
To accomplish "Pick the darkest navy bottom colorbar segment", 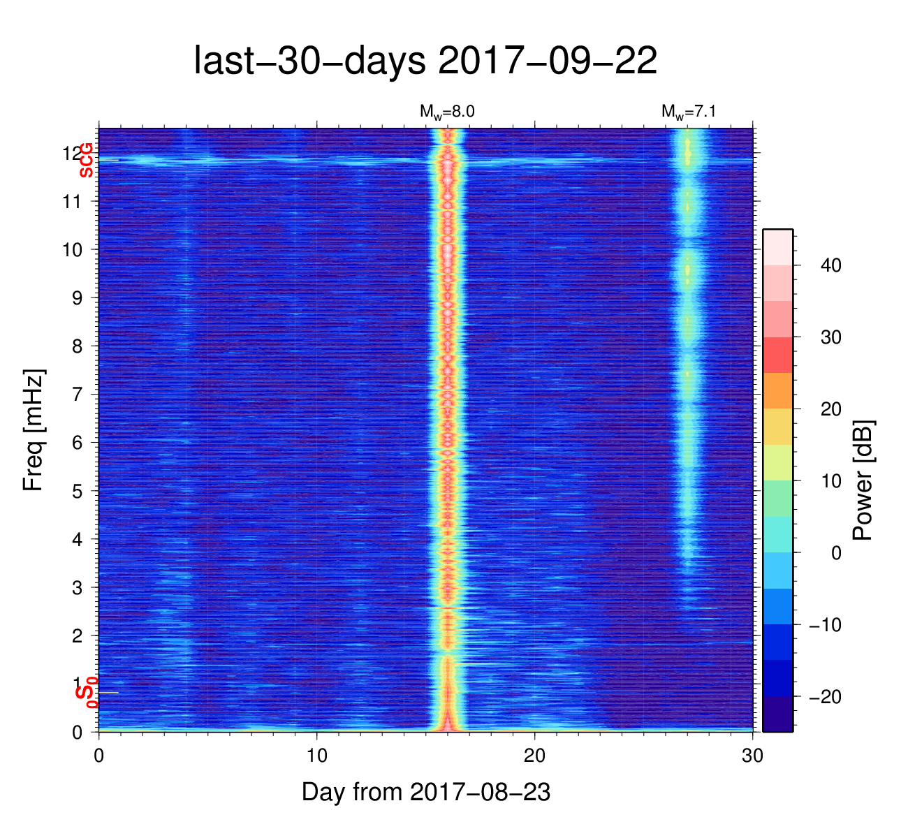I will tap(777, 714).
